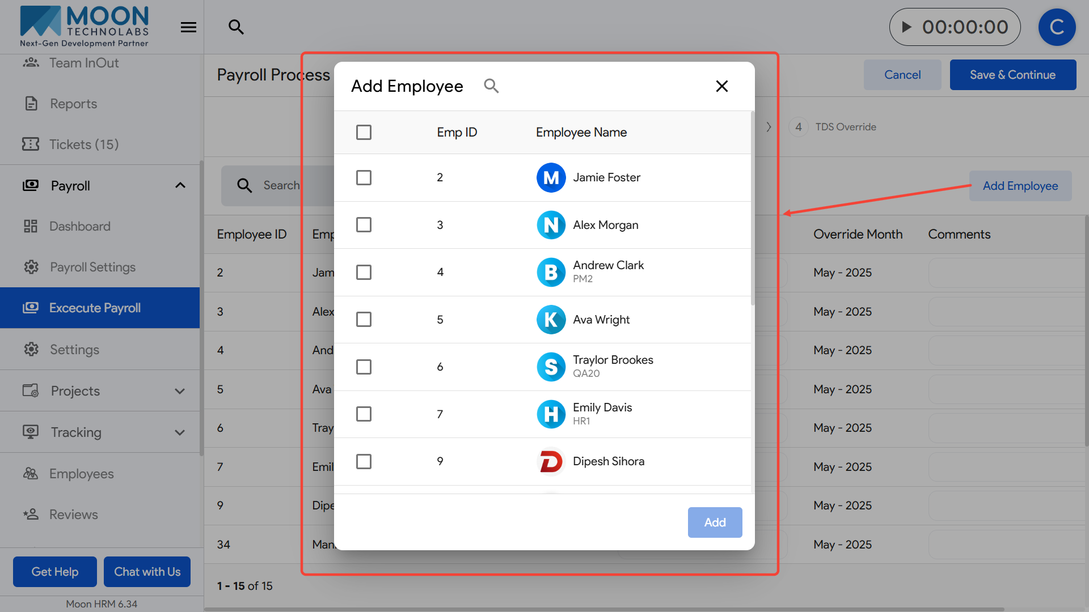This screenshot has height=612, width=1089.
Task: Close the Add Employee dialog
Action: (721, 86)
